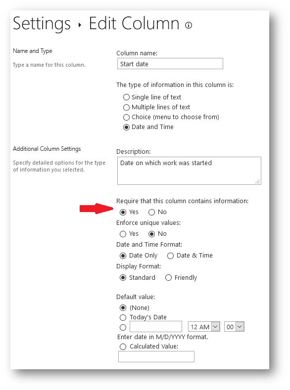
Task: Click the Column name field with Start date
Action: [x=170, y=64]
